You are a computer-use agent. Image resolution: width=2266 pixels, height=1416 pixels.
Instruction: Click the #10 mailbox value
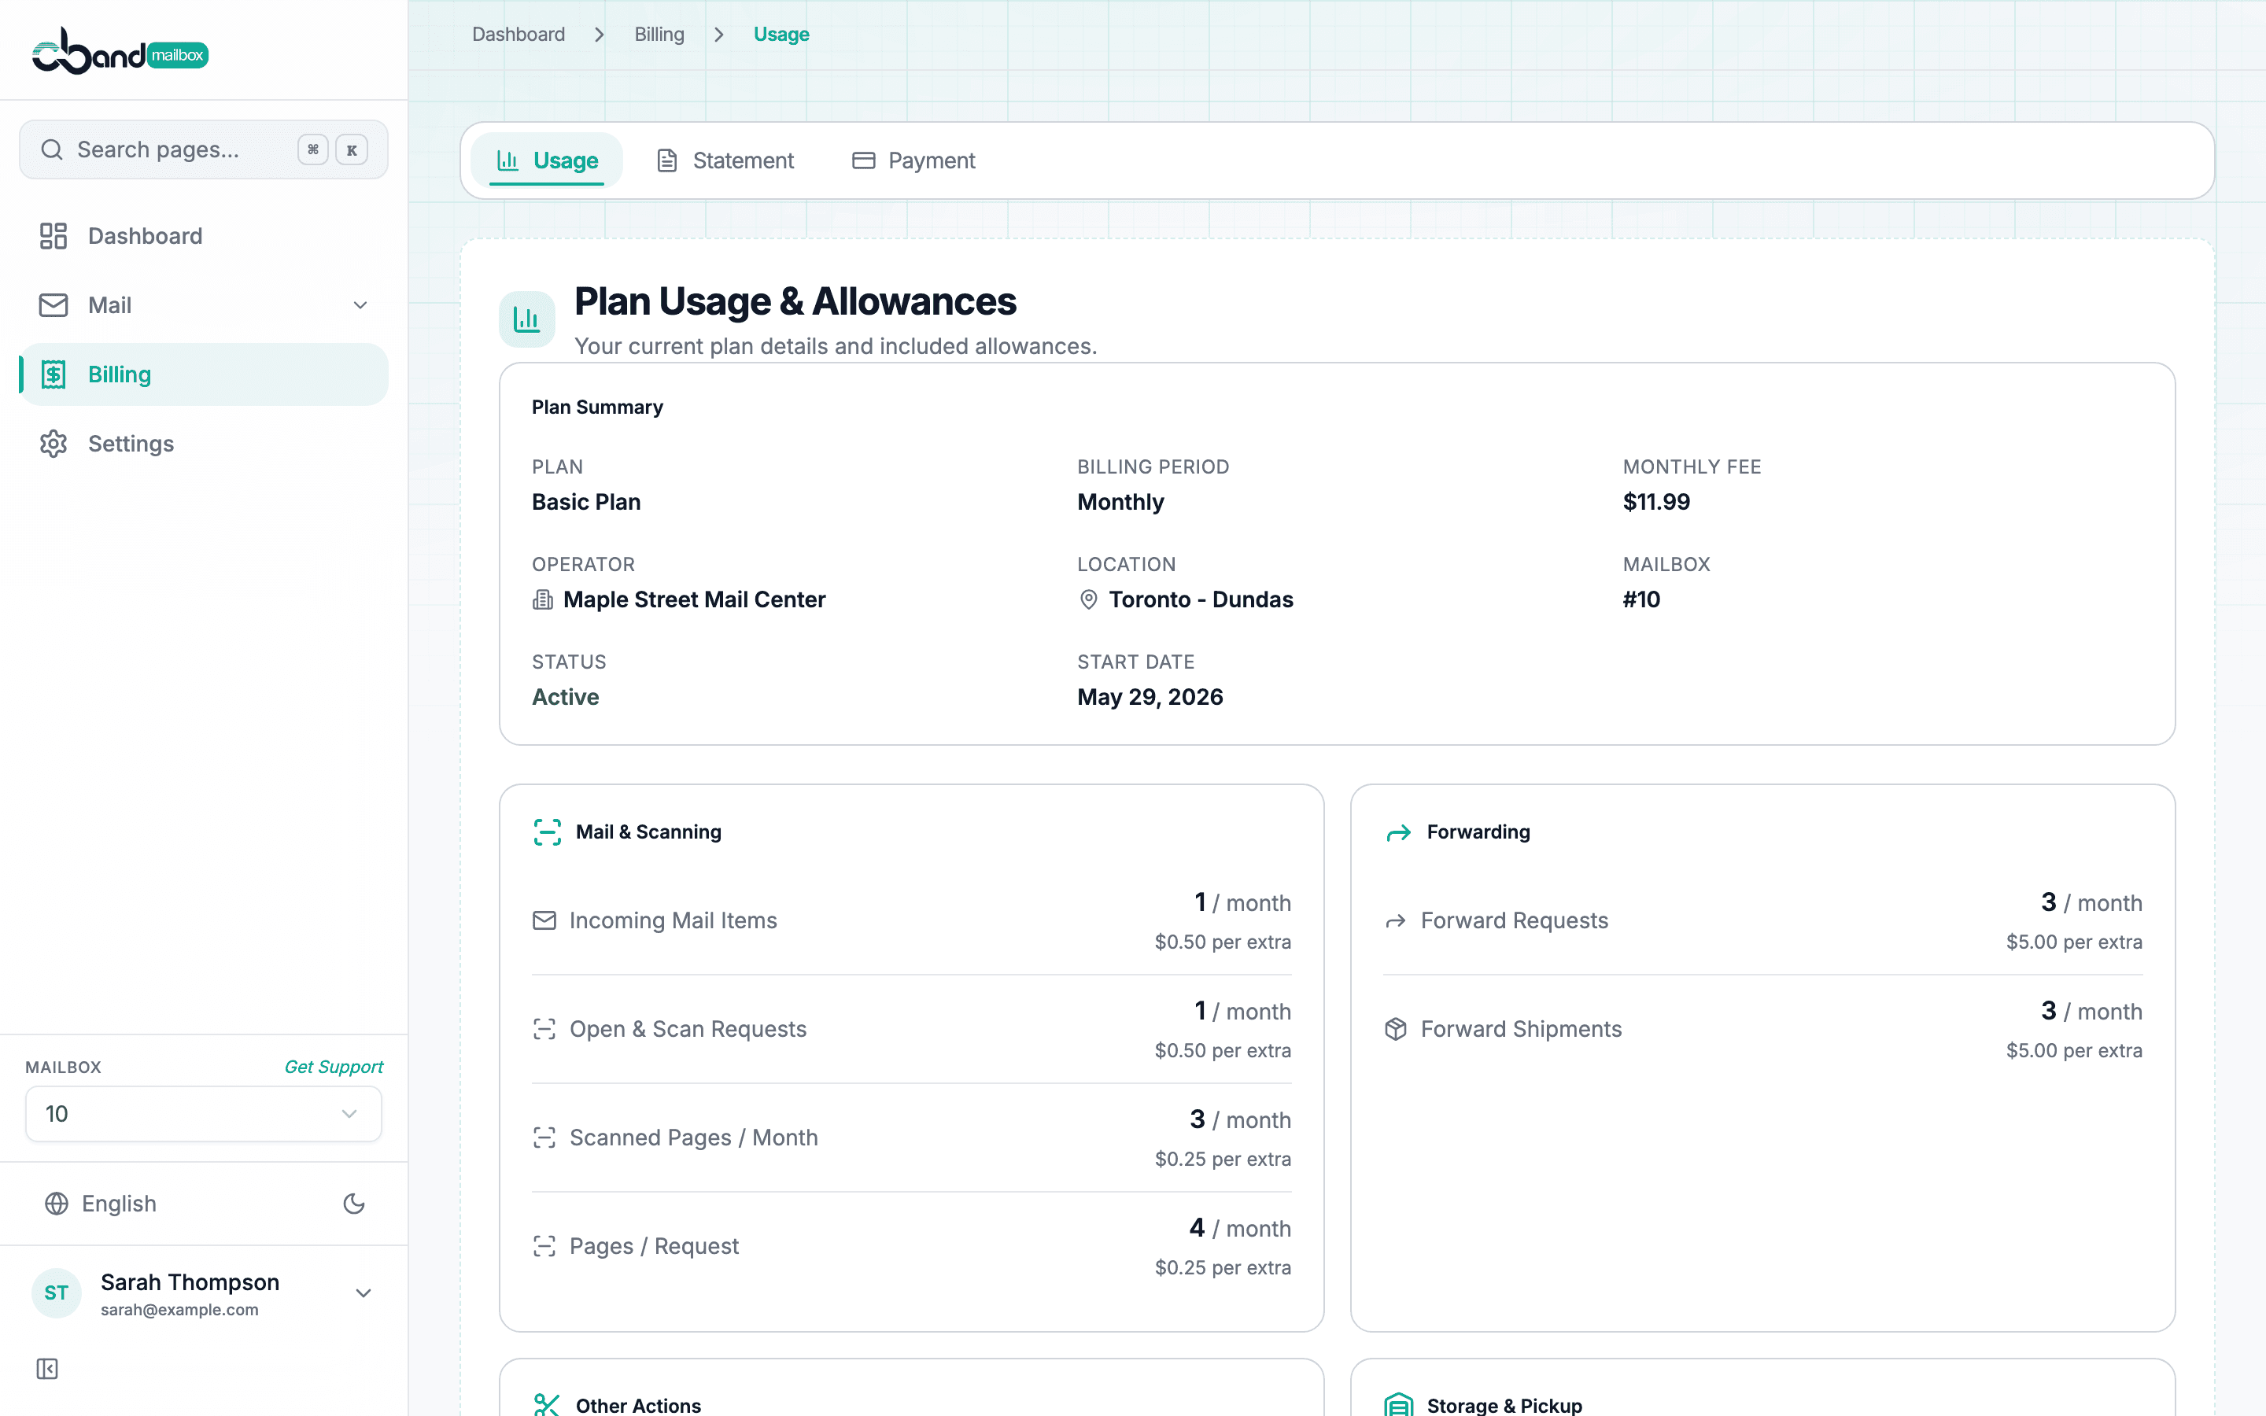(1641, 599)
